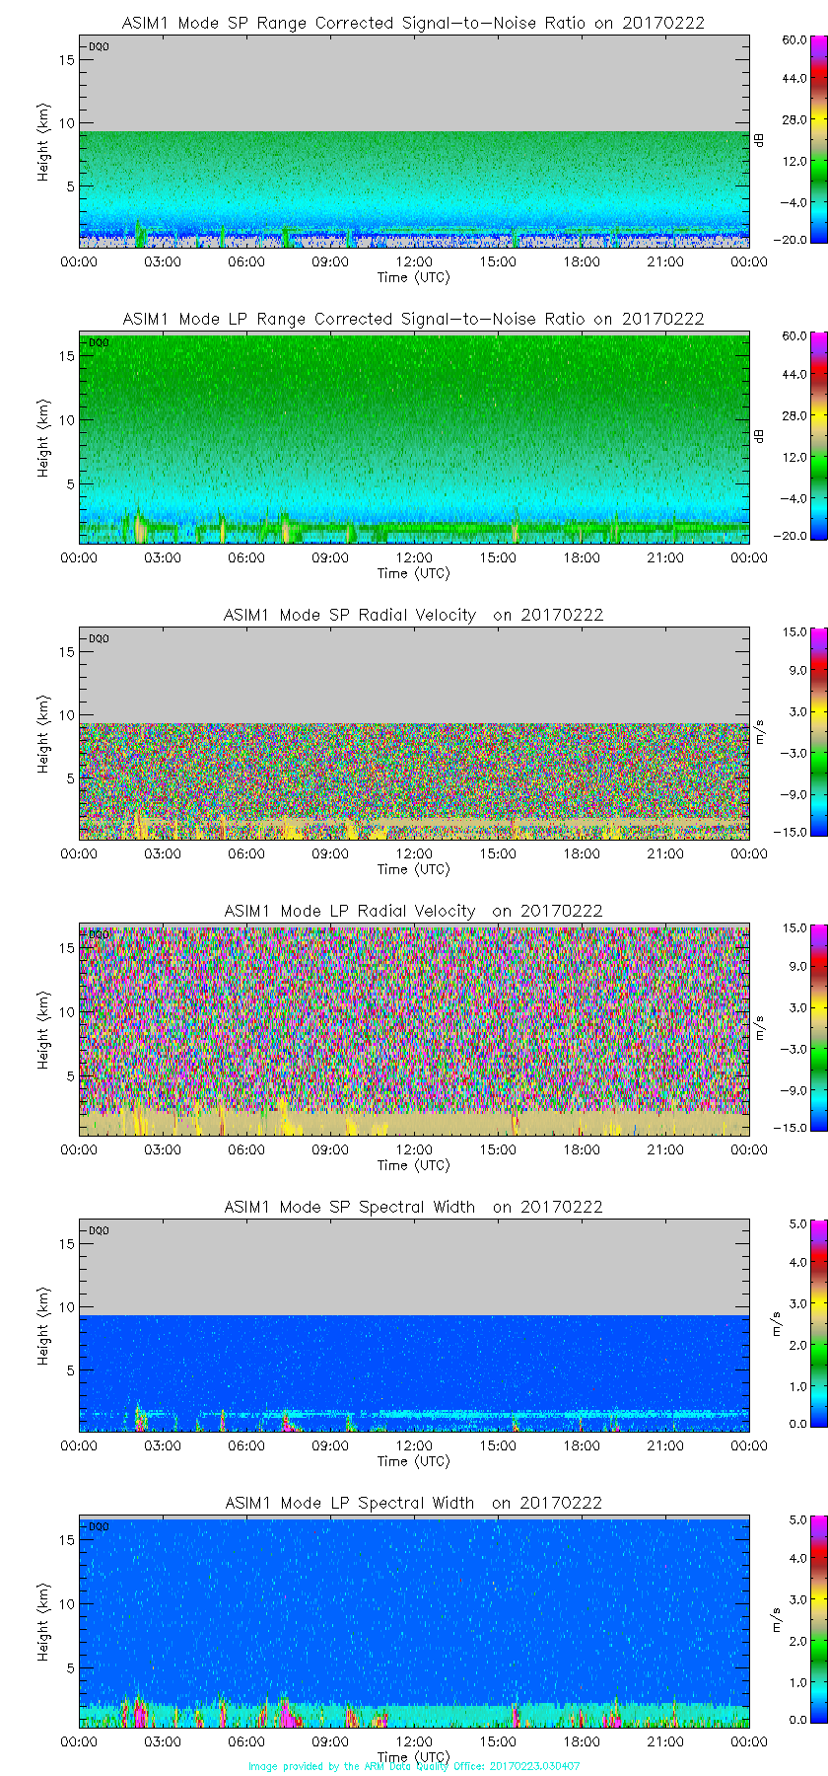This screenshot has width=828, height=1776.
Task: Click the LP Signal-to-Noise Ratio plot title
Action: 413,319
